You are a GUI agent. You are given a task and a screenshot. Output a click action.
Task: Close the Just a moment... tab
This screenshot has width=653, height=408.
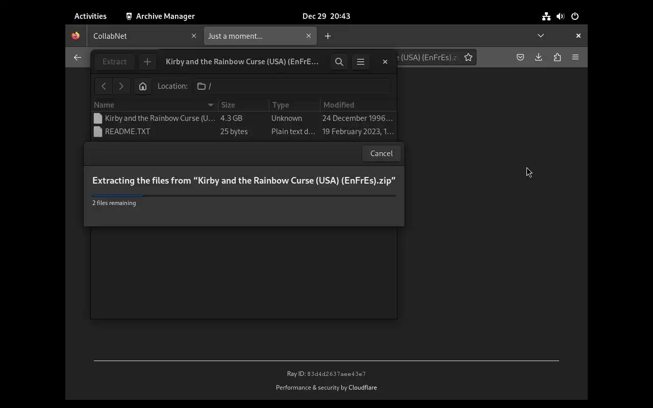pos(309,36)
